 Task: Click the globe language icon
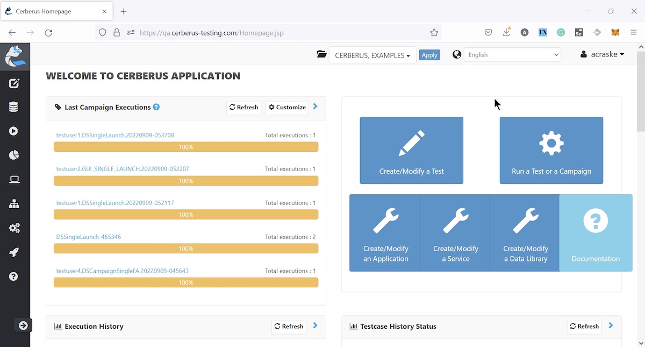point(457,54)
